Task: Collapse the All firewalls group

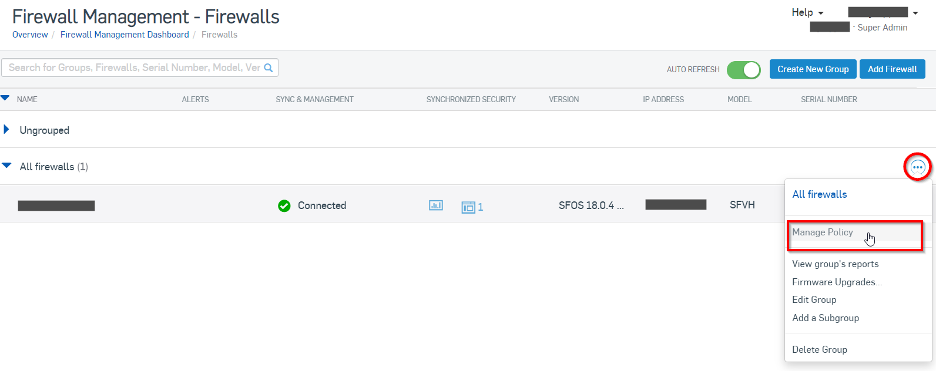Action: (6, 166)
